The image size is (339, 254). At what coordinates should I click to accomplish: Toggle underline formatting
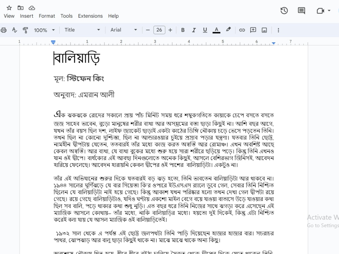coord(205,30)
